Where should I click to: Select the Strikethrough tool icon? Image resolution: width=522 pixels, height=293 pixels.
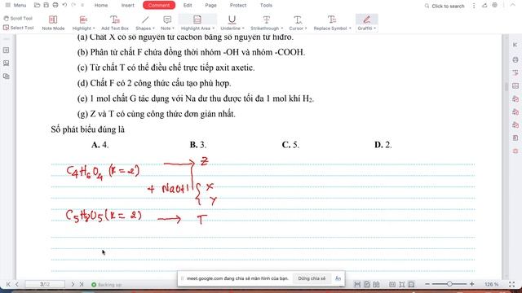pyautogui.click(x=267, y=20)
